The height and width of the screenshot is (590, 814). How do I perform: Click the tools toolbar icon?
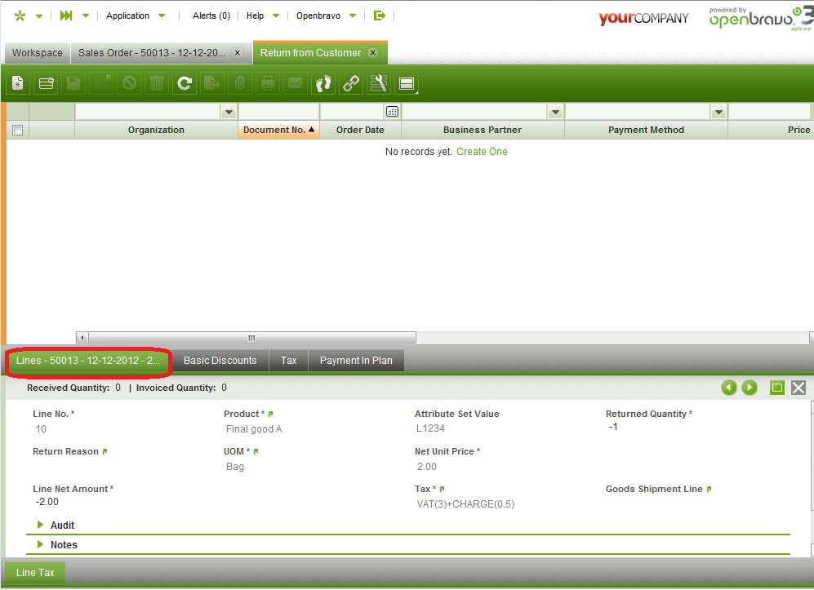378,83
